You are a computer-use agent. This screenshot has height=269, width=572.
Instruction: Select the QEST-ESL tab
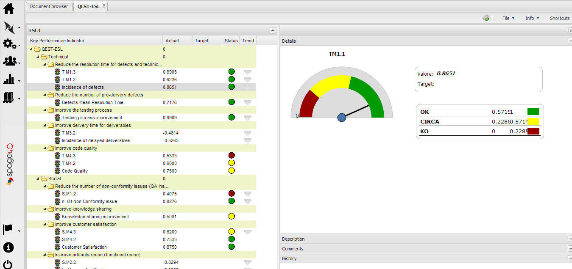pyautogui.click(x=88, y=6)
